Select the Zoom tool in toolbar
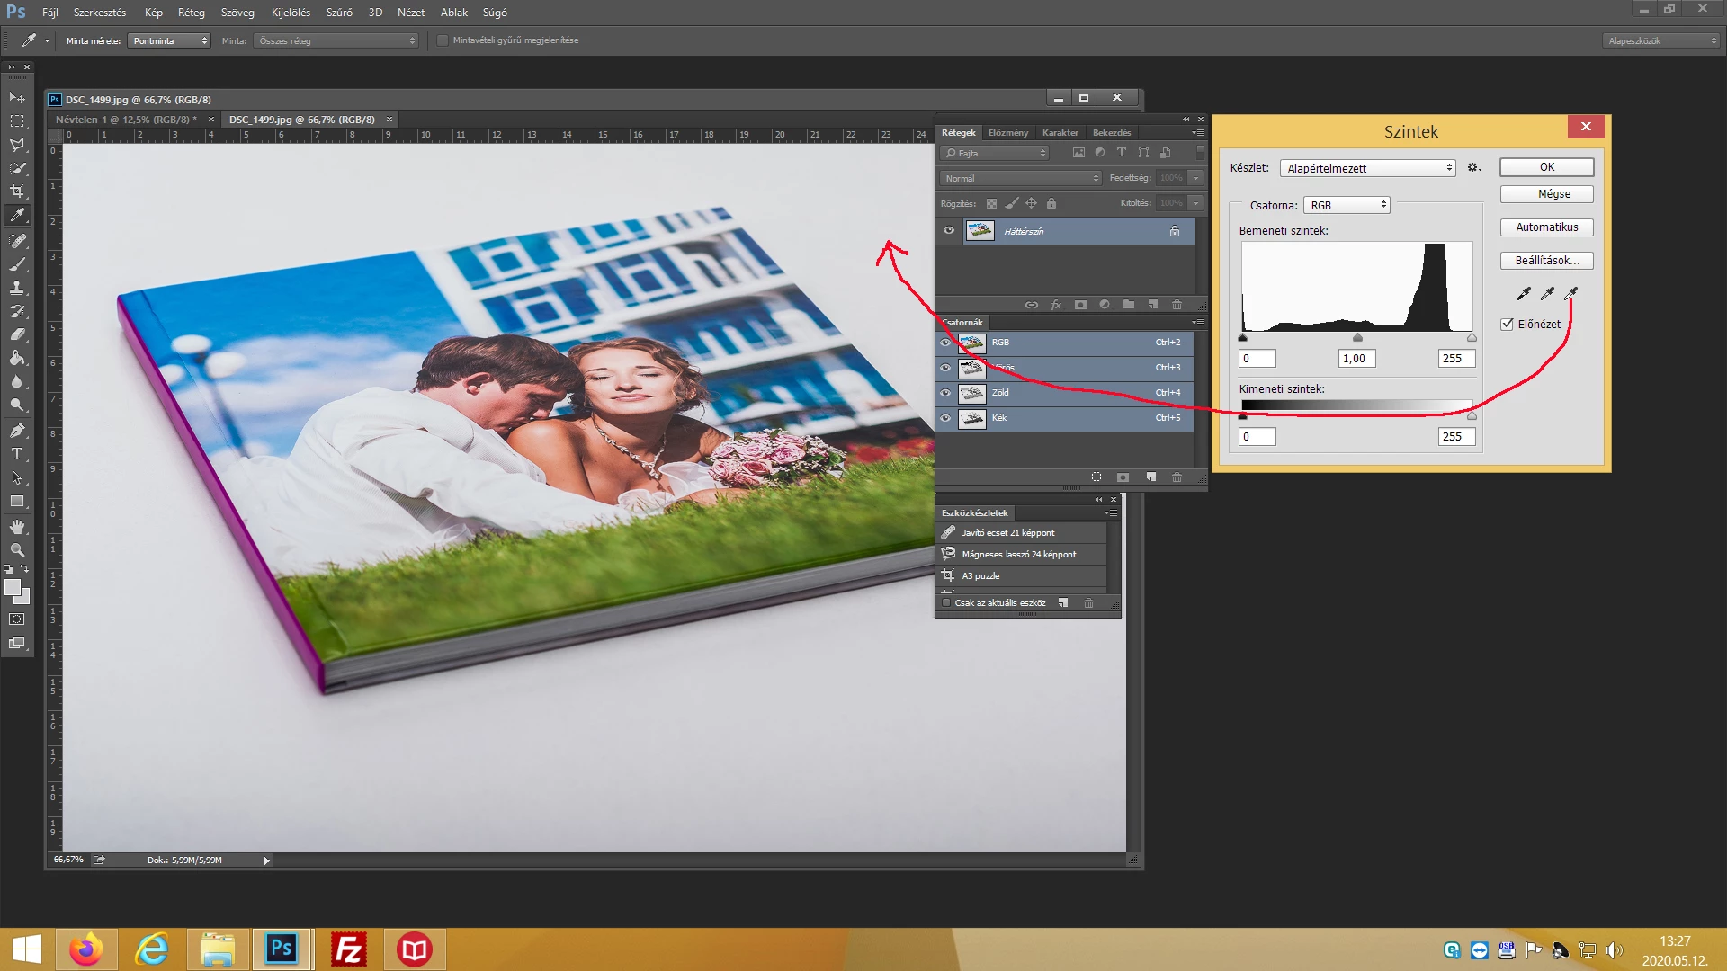The height and width of the screenshot is (971, 1727). click(x=17, y=550)
